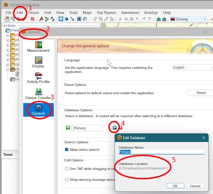Click the Receive from Device icon

click(x=164, y=19)
